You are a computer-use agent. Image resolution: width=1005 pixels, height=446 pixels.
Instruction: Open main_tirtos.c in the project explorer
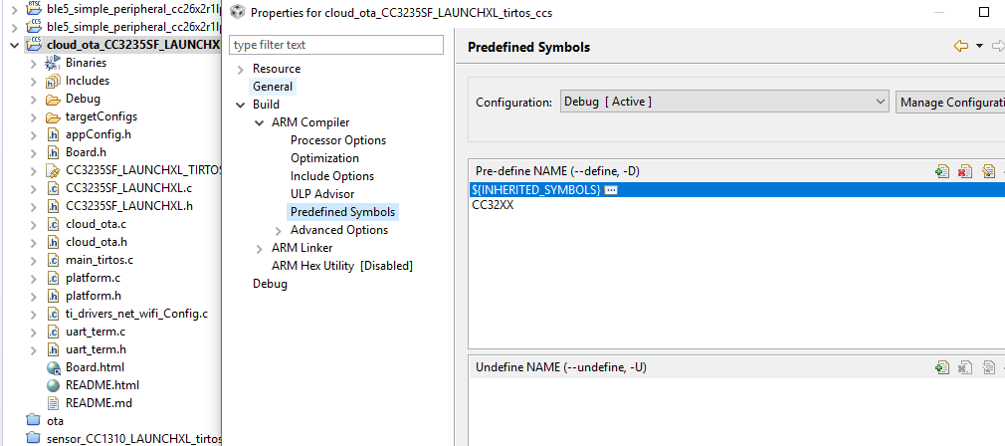point(99,260)
